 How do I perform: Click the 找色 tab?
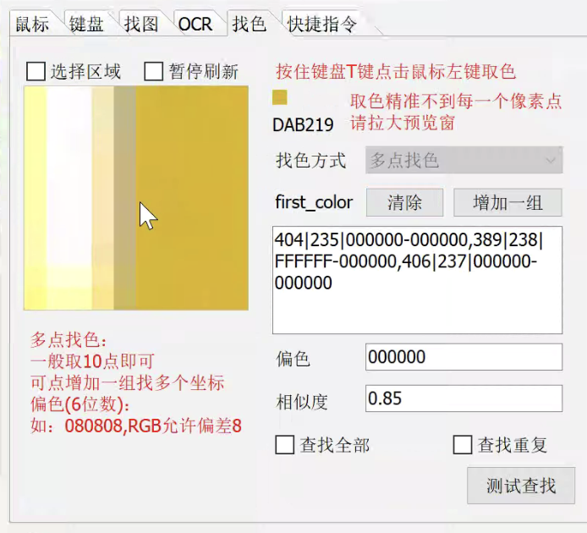(x=249, y=24)
